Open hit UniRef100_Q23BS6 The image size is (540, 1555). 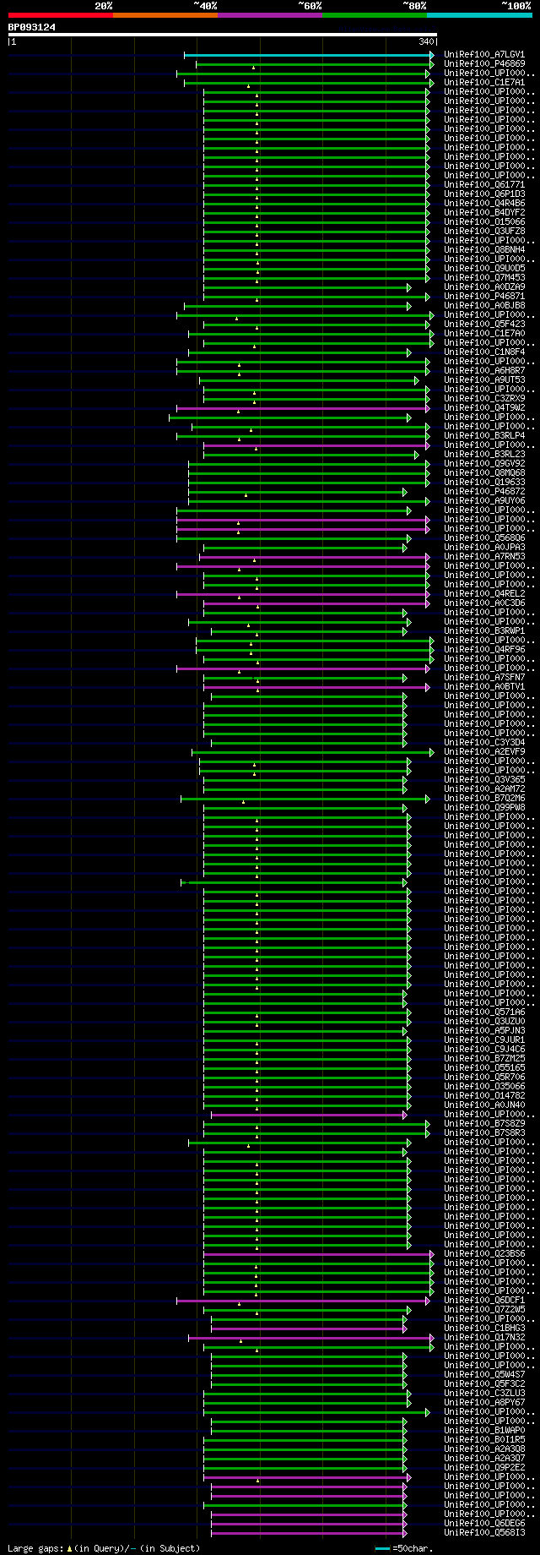click(x=484, y=1254)
